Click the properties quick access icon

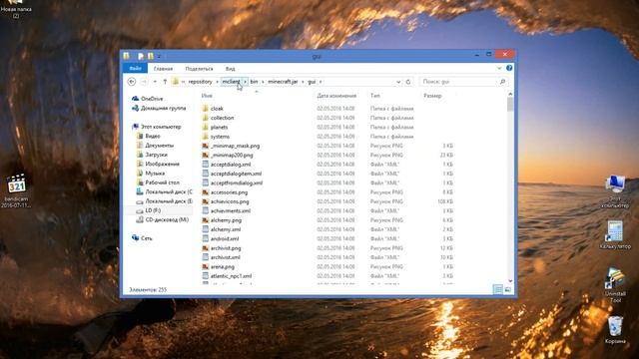coord(141,56)
